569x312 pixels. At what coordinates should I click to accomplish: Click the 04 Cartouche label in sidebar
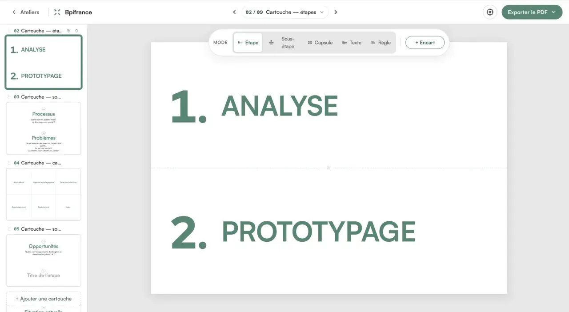tap(38, 163)
